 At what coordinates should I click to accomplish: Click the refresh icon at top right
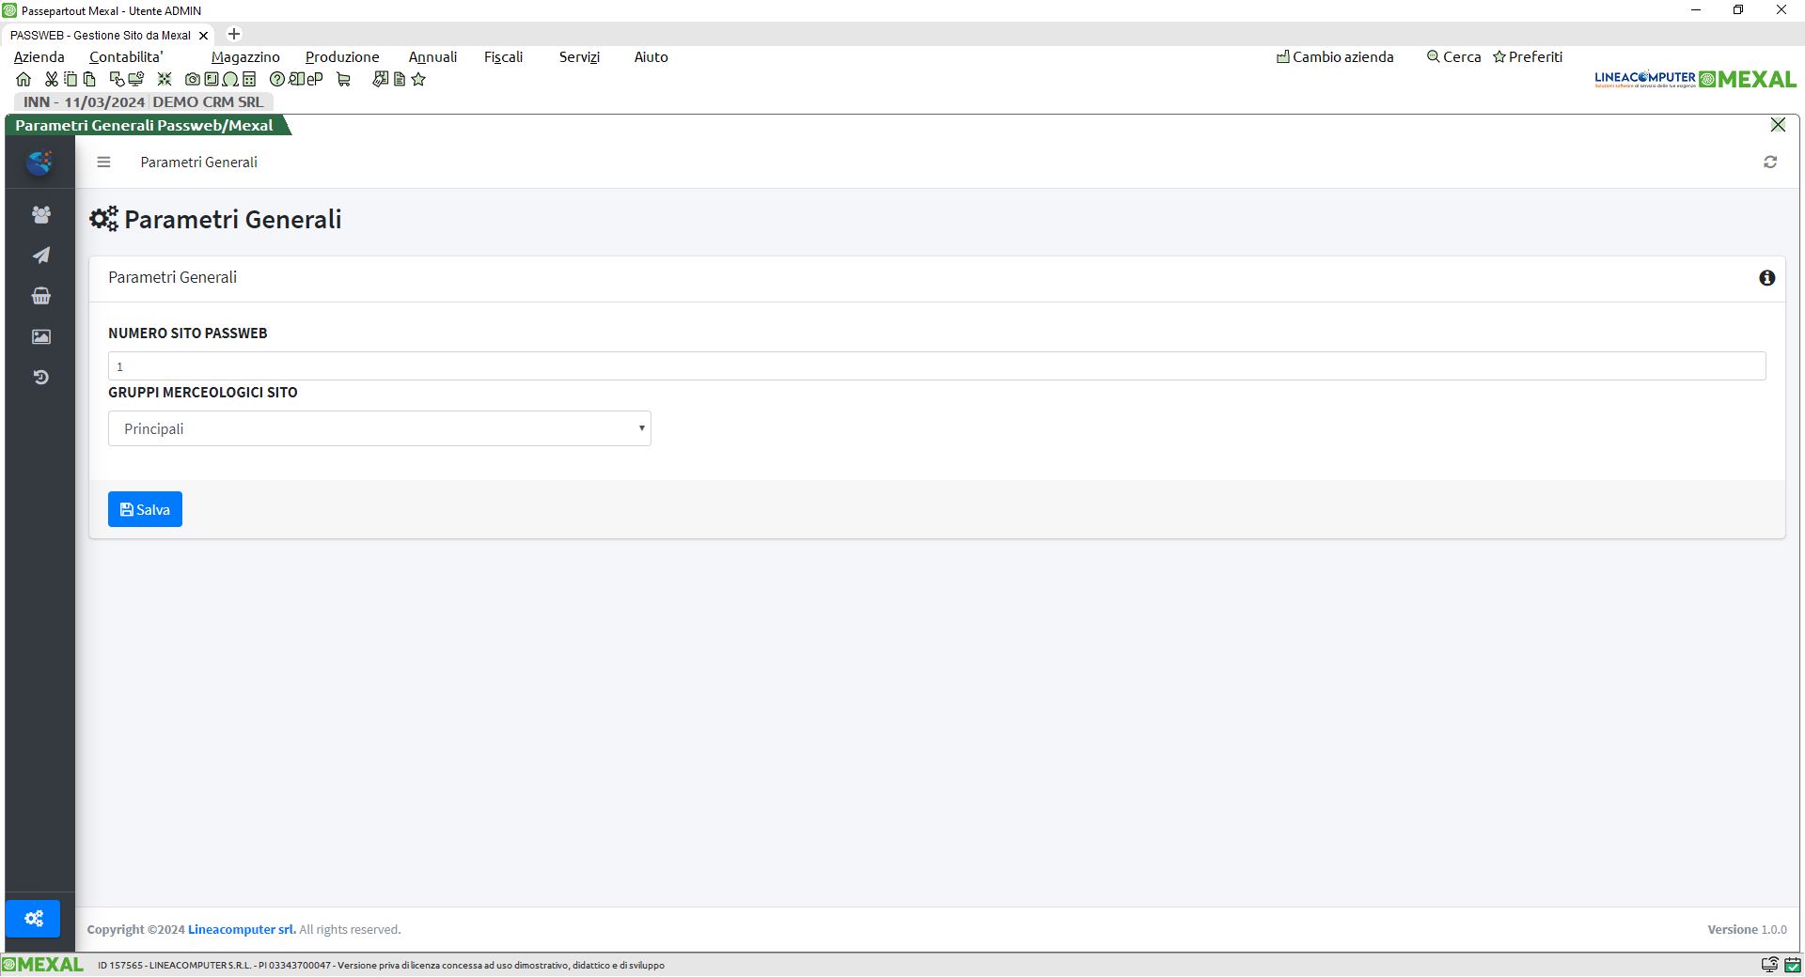tap(1769, 163)
